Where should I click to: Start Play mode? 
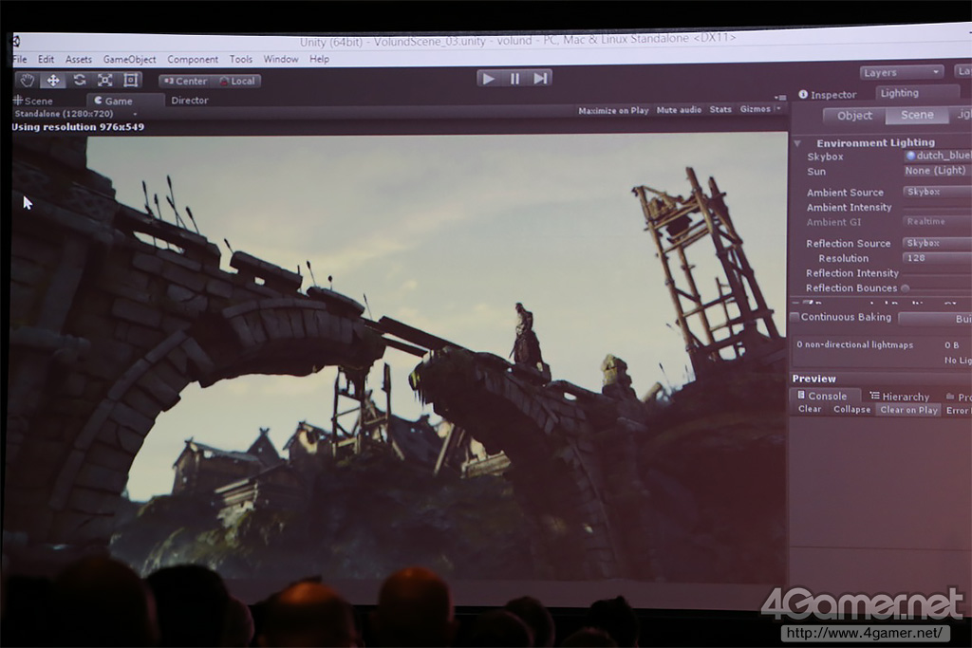489,79
